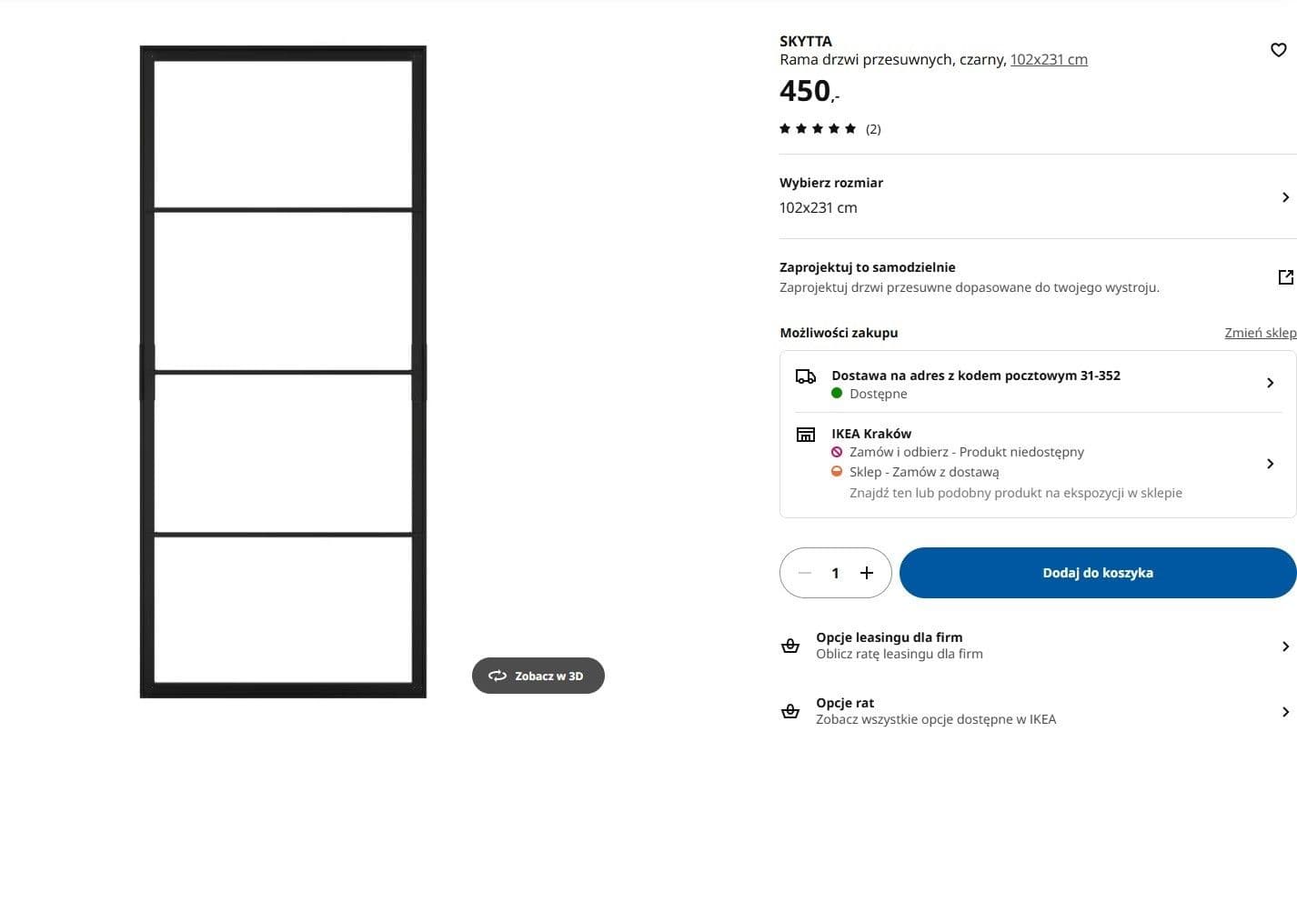Click the IKEA Kraków store icon

(806, 435)
